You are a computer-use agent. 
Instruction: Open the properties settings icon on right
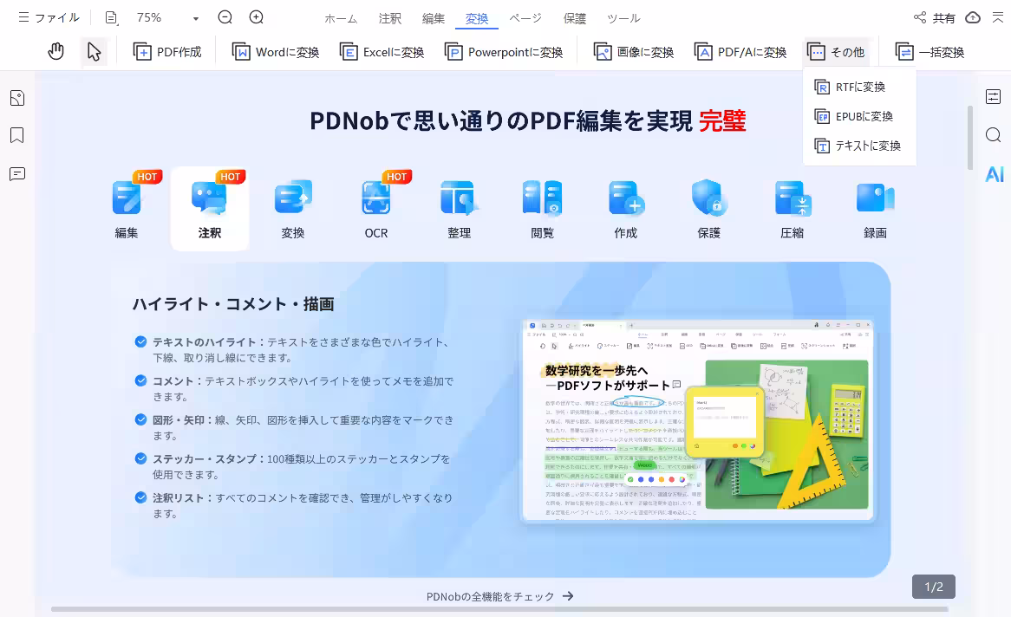pos(994,97)
